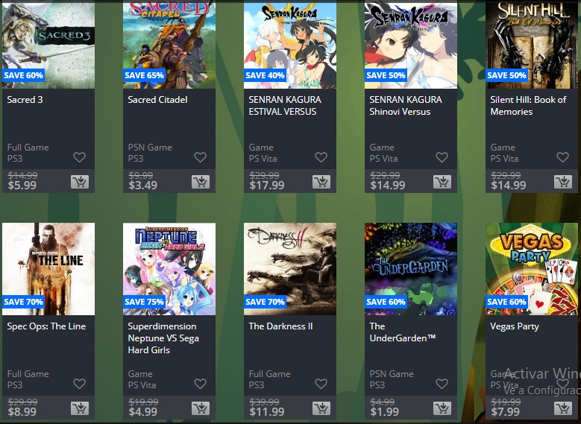Select SENRAN KAGURA ESTIVAL VERSUS cover image
The image size is (581, 424).
[290, 45]
